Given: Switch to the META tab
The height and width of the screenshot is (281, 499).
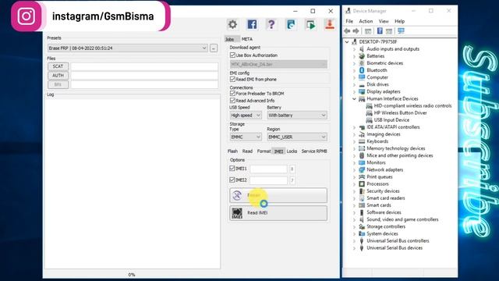Looking at the screenshot, I should tap(247, 39).
